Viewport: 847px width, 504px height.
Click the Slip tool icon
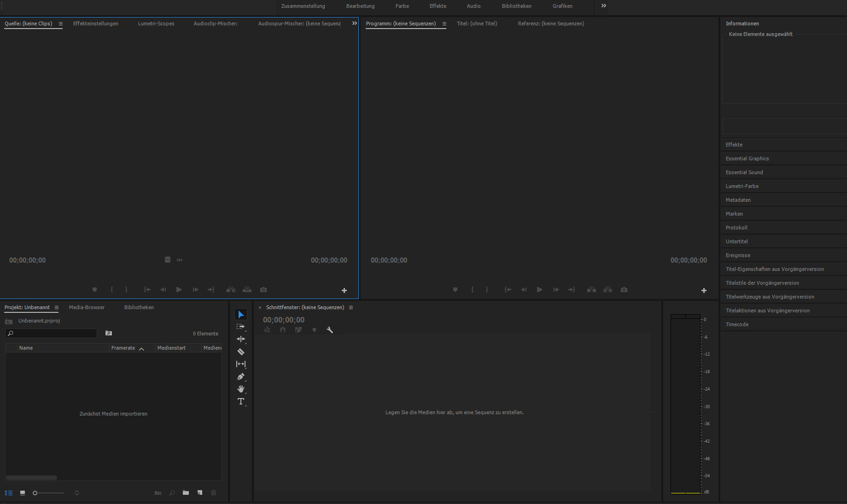click(x=240, y=364)
